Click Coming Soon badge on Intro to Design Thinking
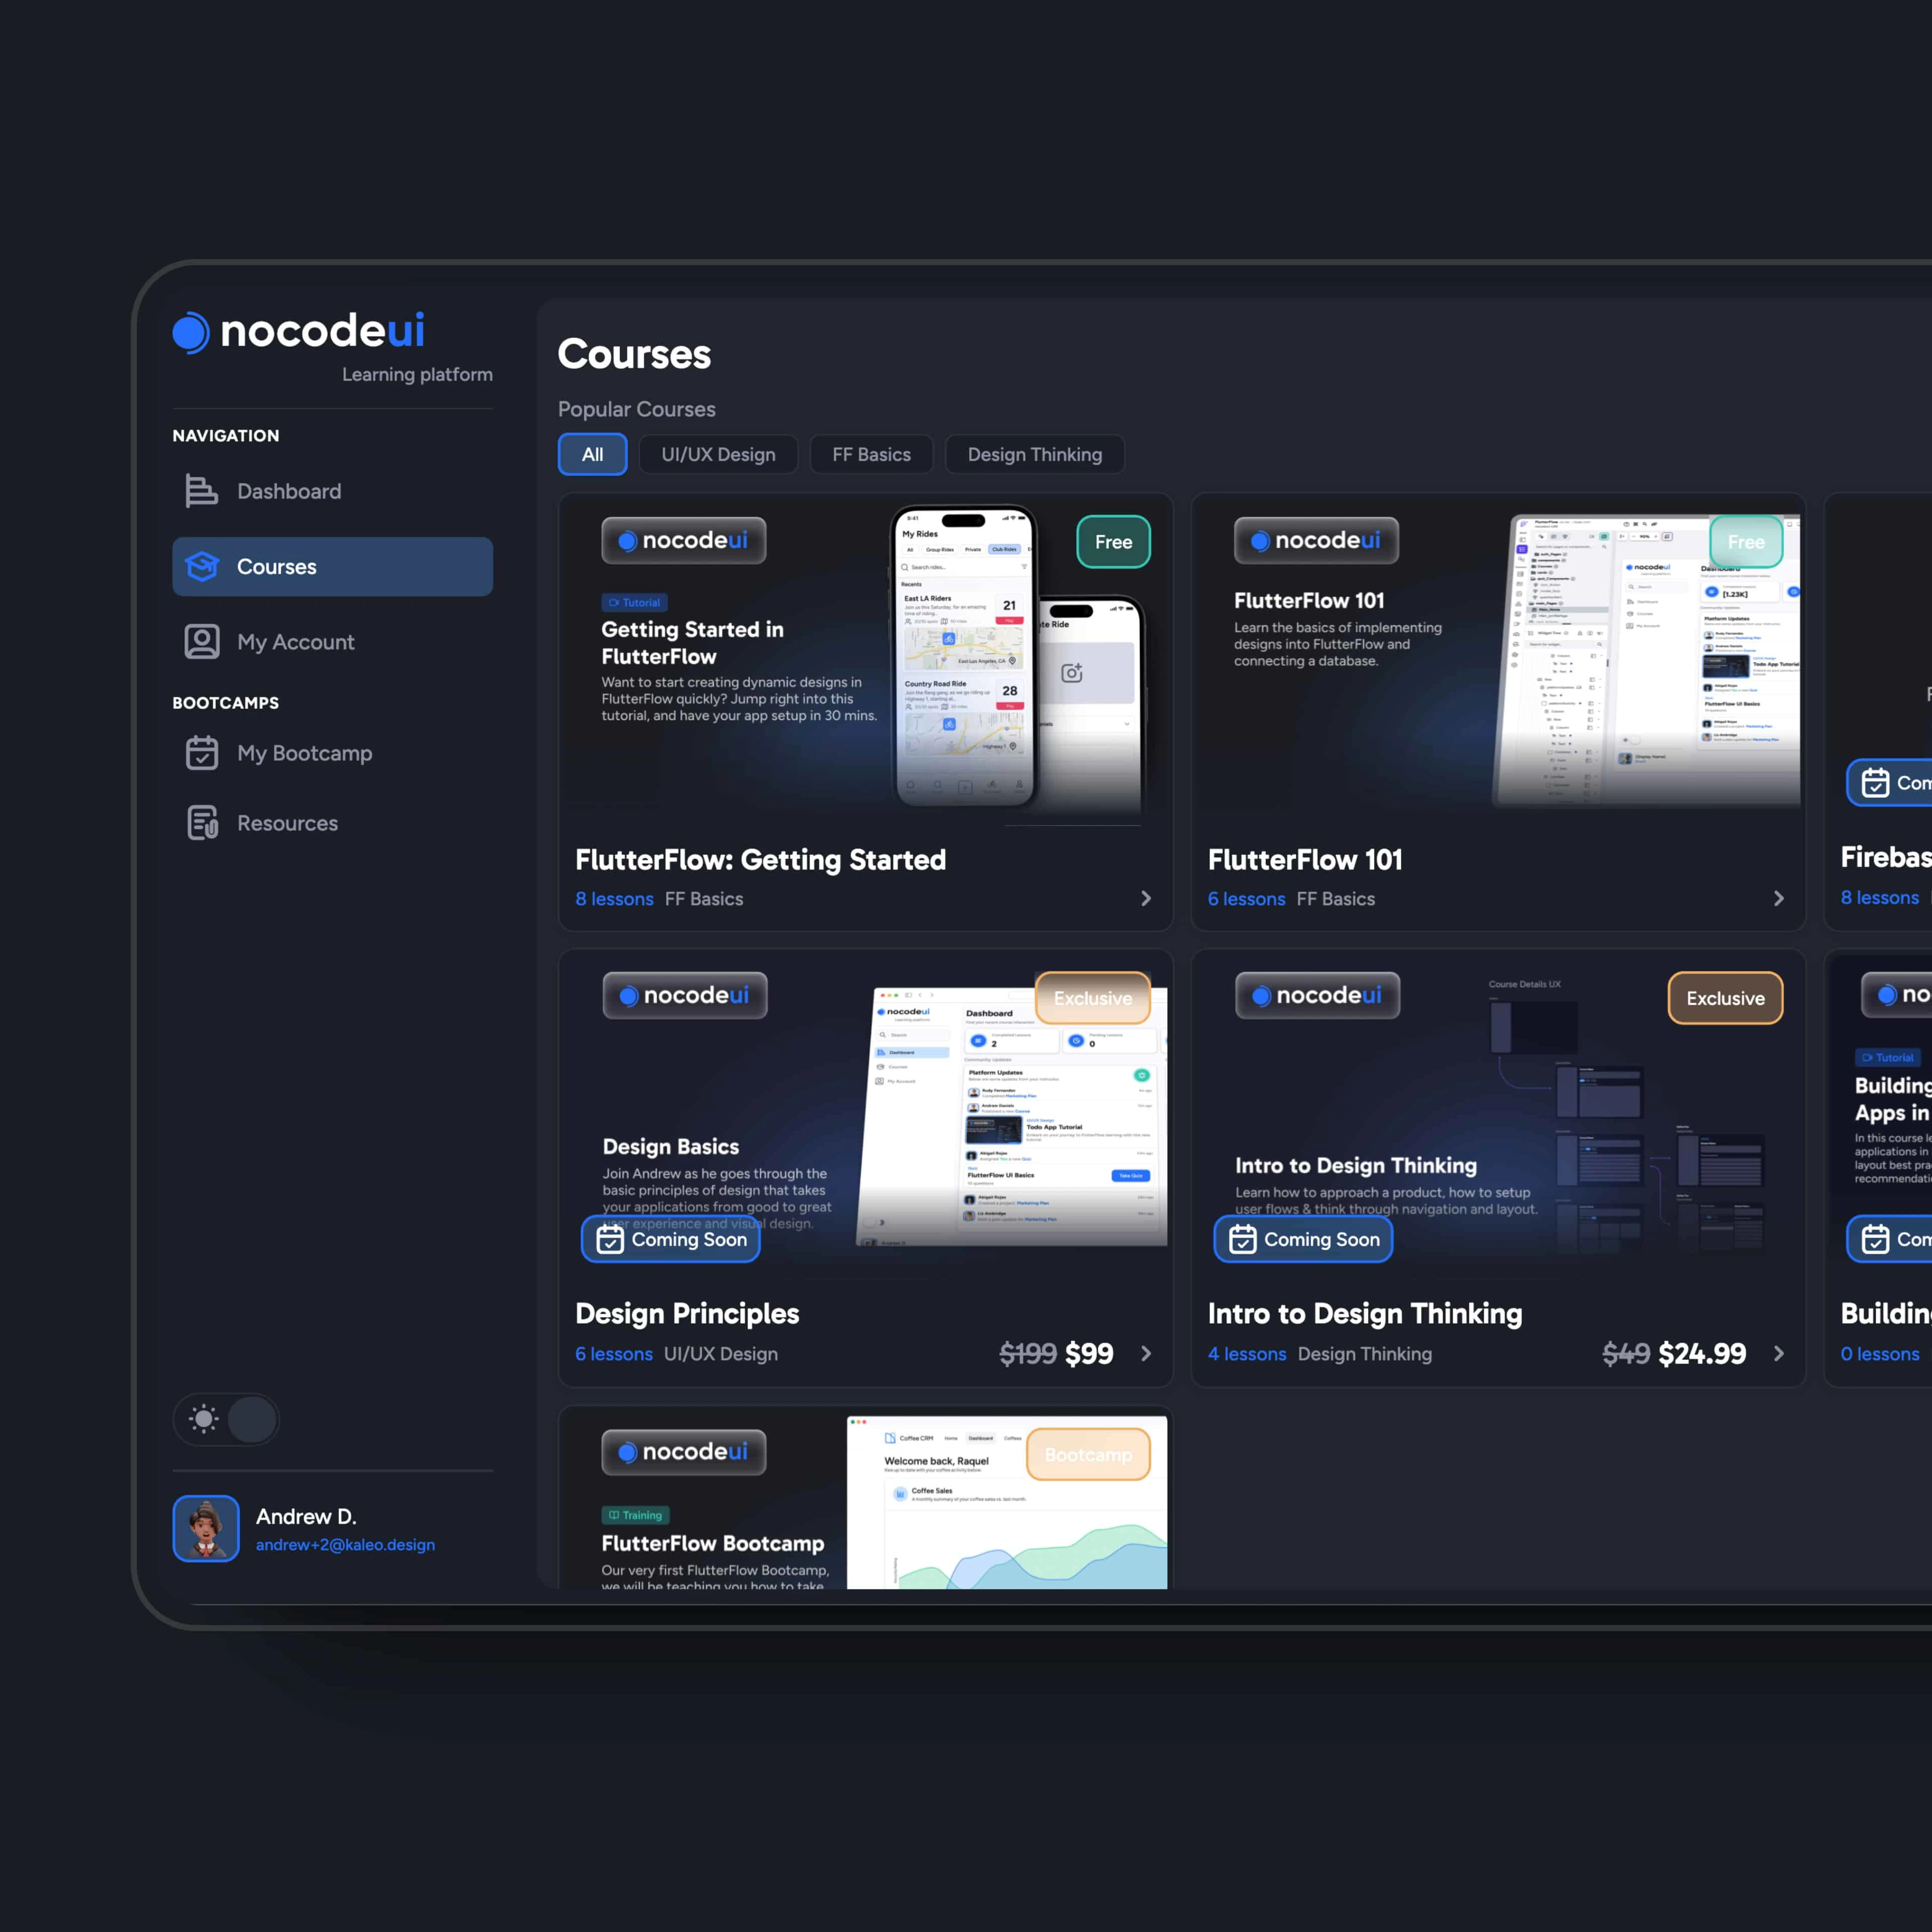 pos(1303,1239)
